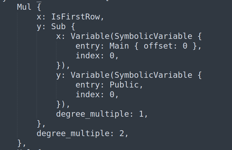Click Variable in the inner y field
Screen dimensions: 232x150
pos(90,75)
